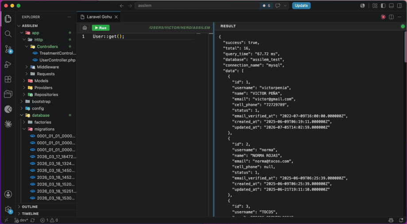Image resolution: width=407 pixels, height=224 pixels.
Task: Click the pie-chart shaped activity bar icon
Action: pyautogui.click(x=8, y=109)
